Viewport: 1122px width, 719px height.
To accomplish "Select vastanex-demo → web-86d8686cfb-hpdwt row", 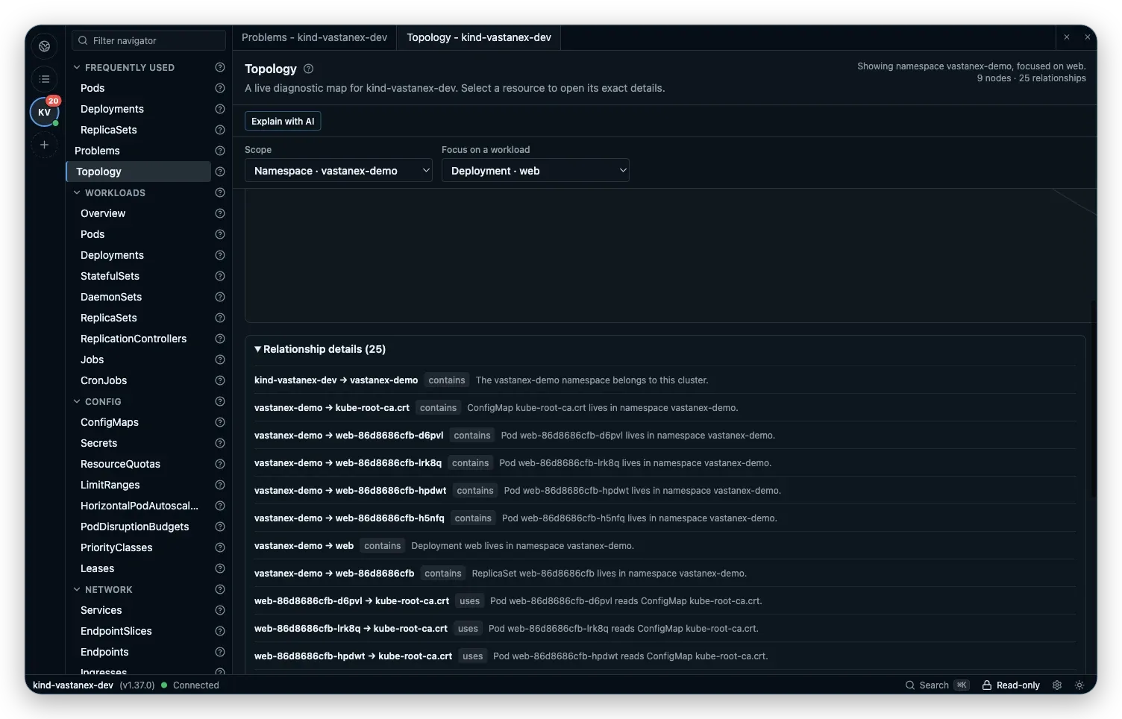I will (x=665, y=491).
